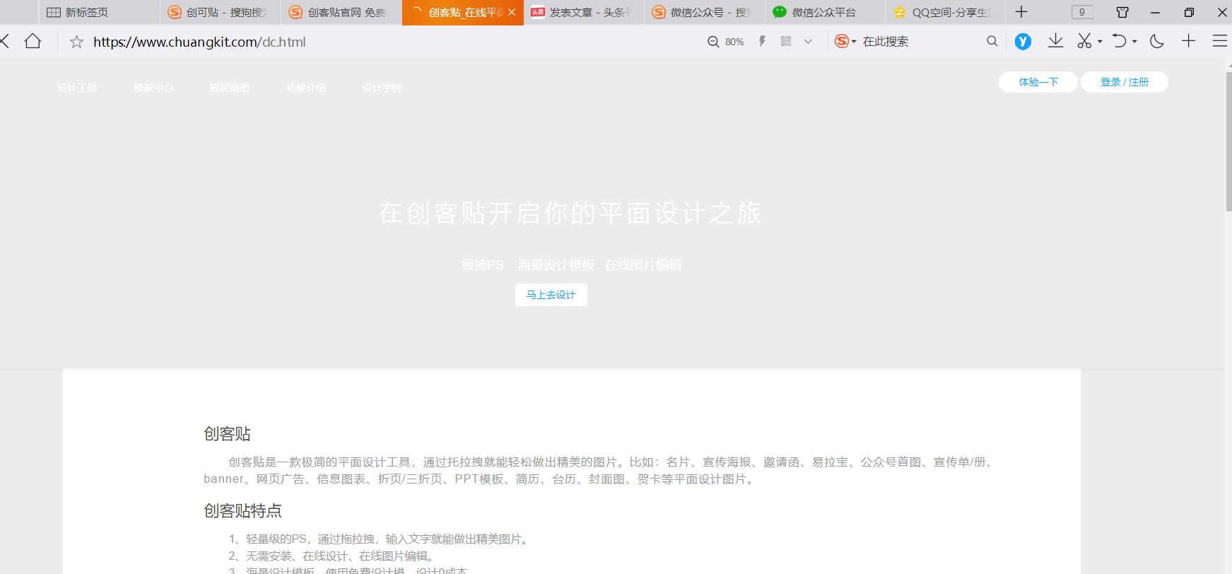Screen dimensions: 1232x574
Task: Click the home icon in address bar
Action: point(33,42)
